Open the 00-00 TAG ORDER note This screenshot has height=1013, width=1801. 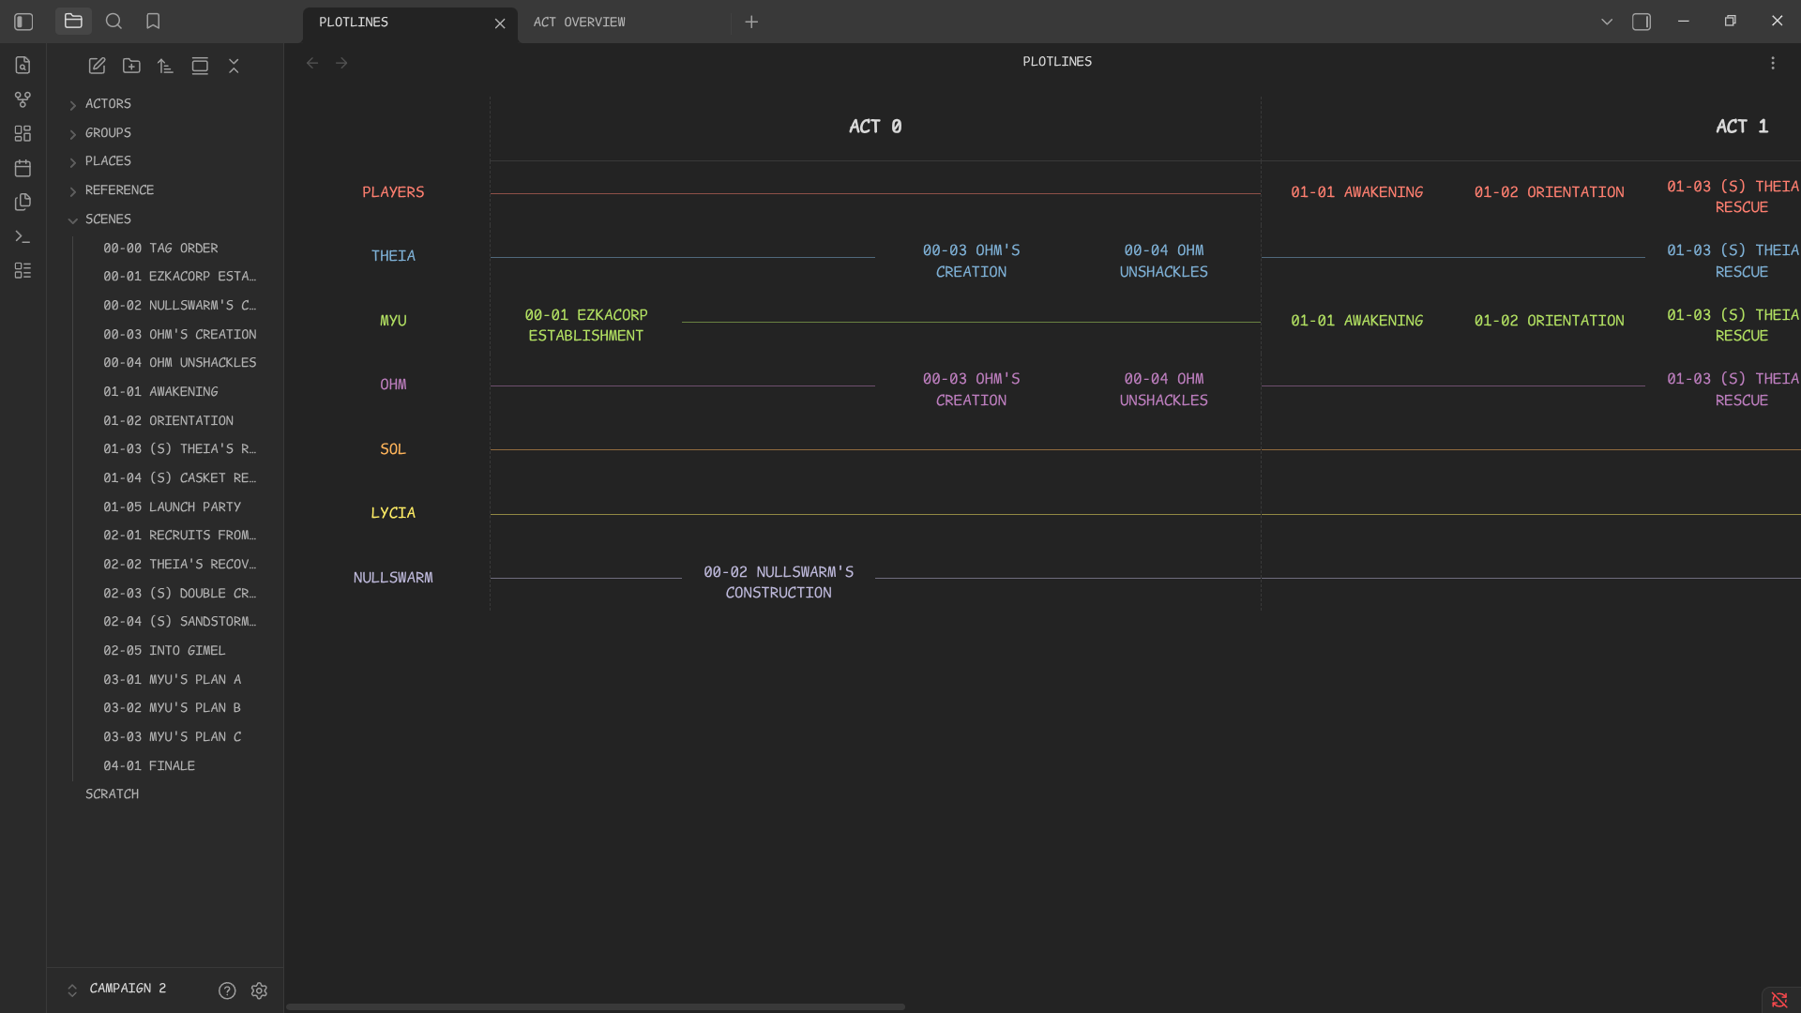point(160,249)
